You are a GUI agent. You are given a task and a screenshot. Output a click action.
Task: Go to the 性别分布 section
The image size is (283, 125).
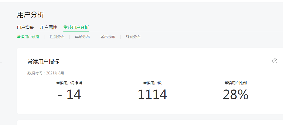[57, 37]
